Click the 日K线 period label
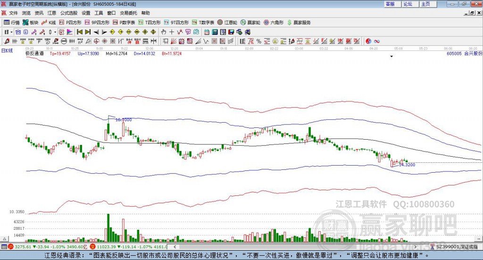This screenshot has width=483, height=260. [x=7, y=50]
